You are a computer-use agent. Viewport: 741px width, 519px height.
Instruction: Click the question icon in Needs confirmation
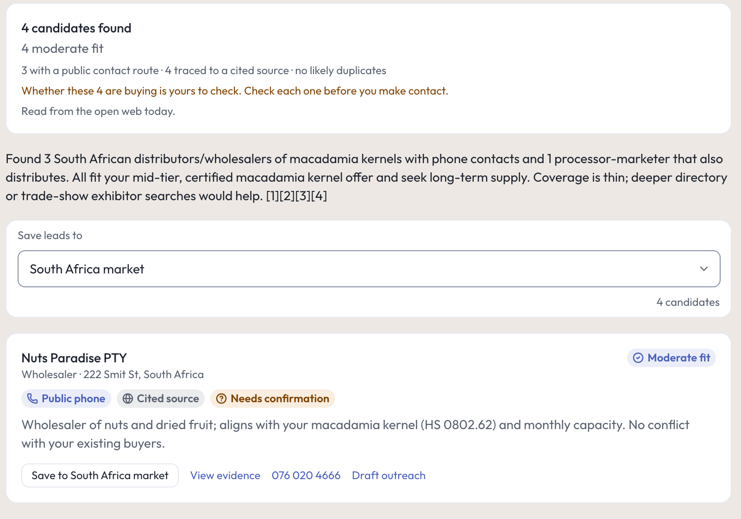pos(221,399)
